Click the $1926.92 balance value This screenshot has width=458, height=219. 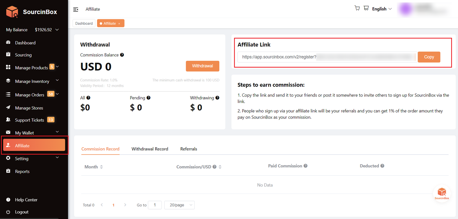(x=43, y=30)
